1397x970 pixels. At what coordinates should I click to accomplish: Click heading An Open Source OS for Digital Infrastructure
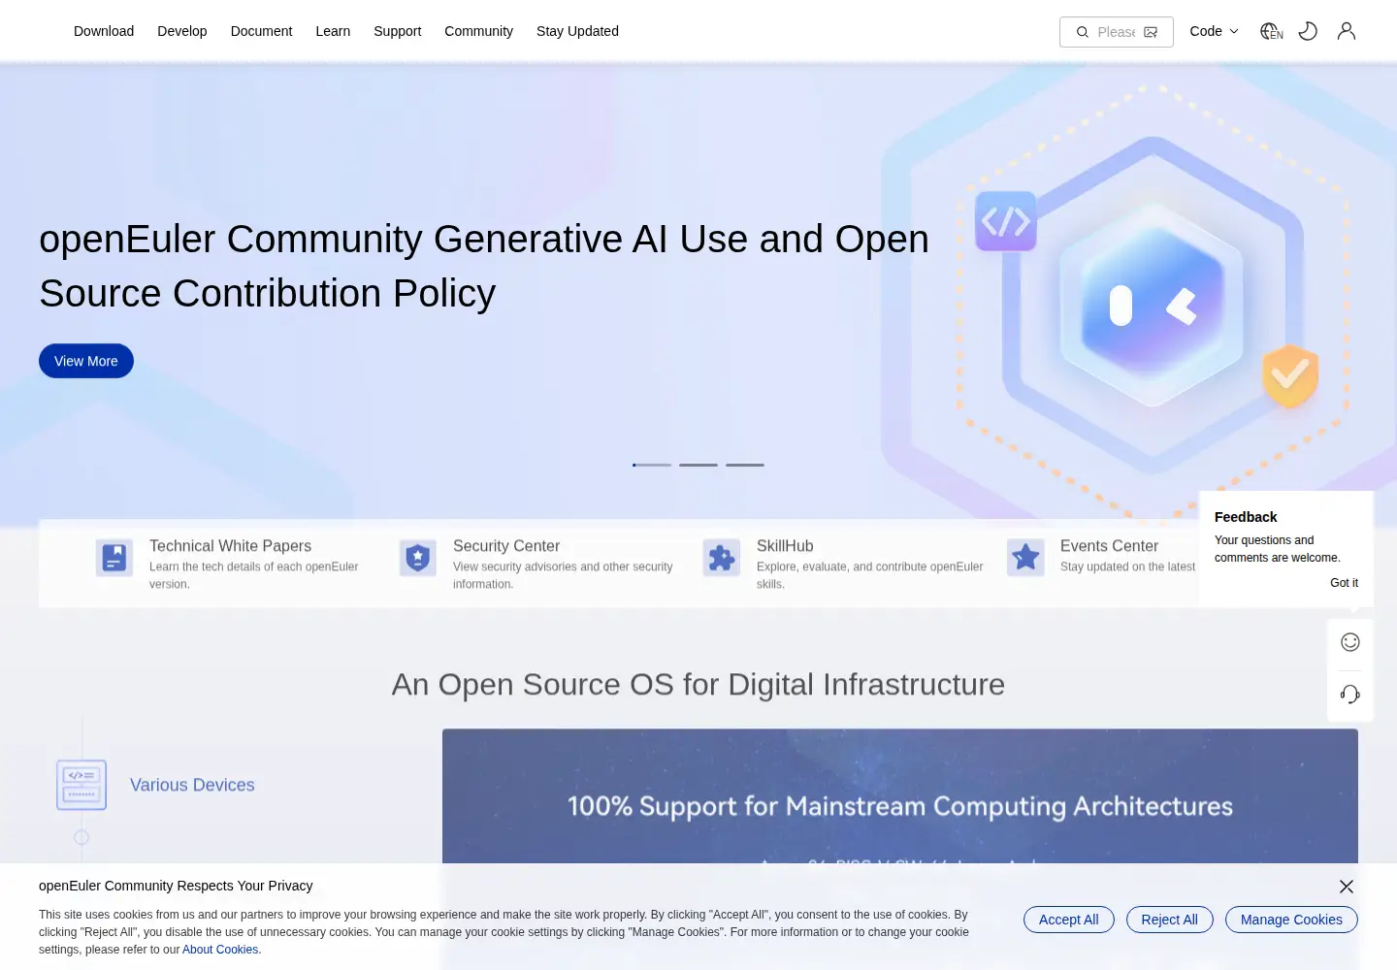coord(698,685)
